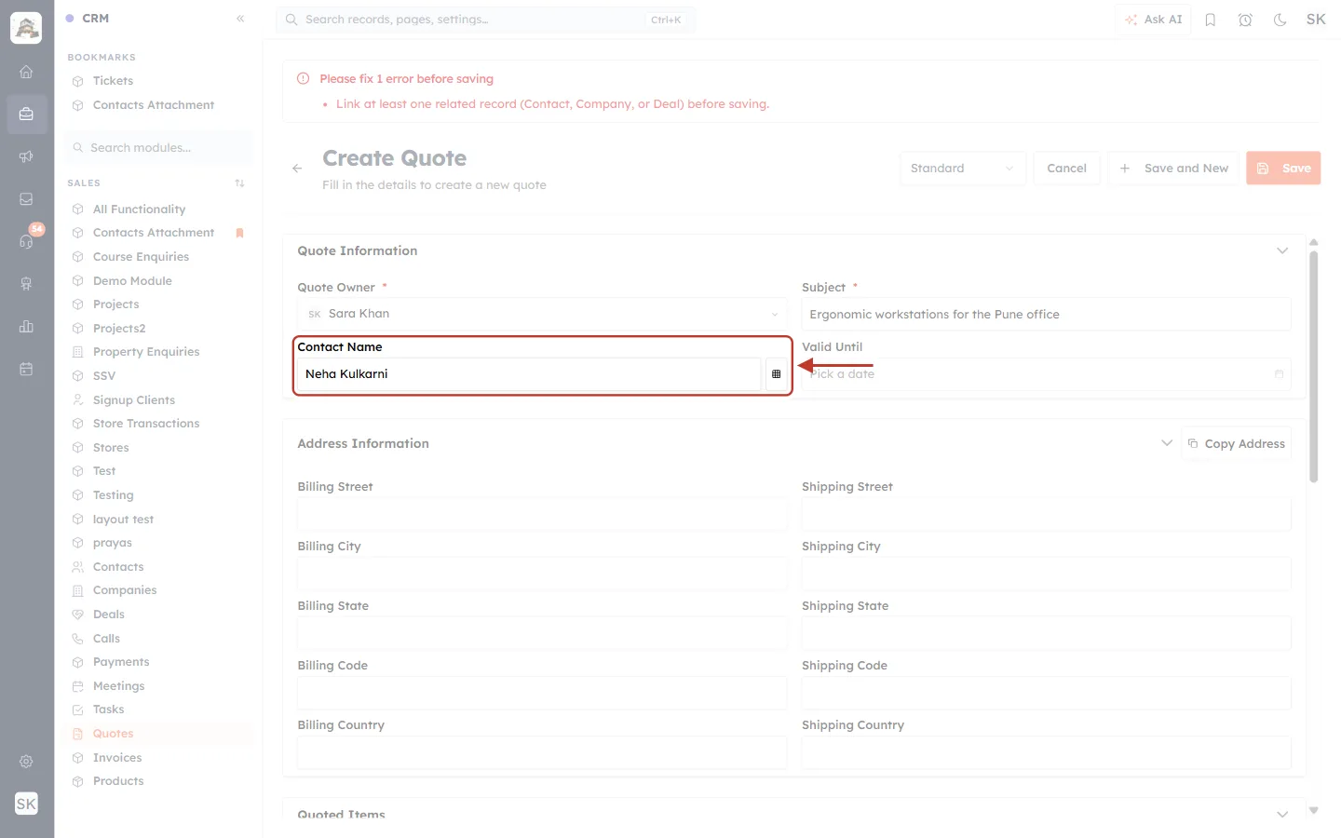The image size is (1341, 838).
Task: Open the Standard layout dropdown
Action: pyautogui.click(x=963, y=169)
